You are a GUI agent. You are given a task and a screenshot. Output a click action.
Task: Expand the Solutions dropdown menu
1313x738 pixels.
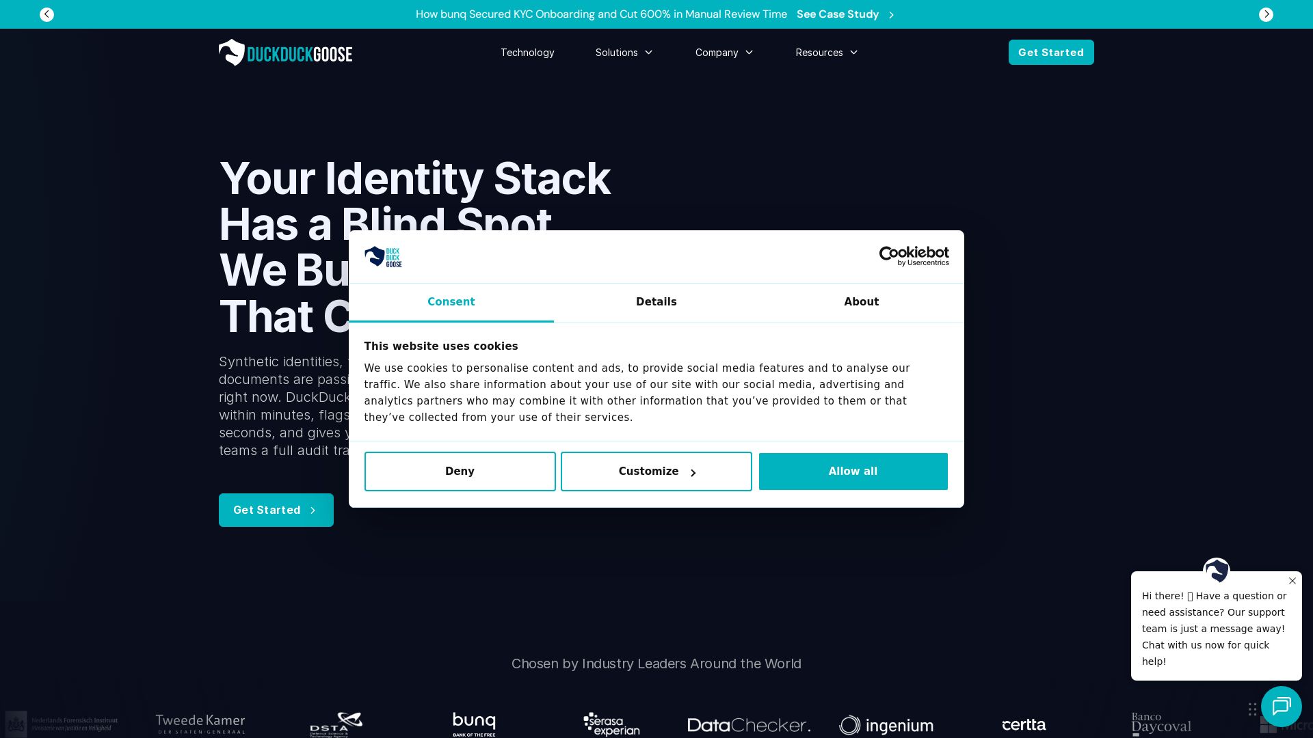click(624, 53)
